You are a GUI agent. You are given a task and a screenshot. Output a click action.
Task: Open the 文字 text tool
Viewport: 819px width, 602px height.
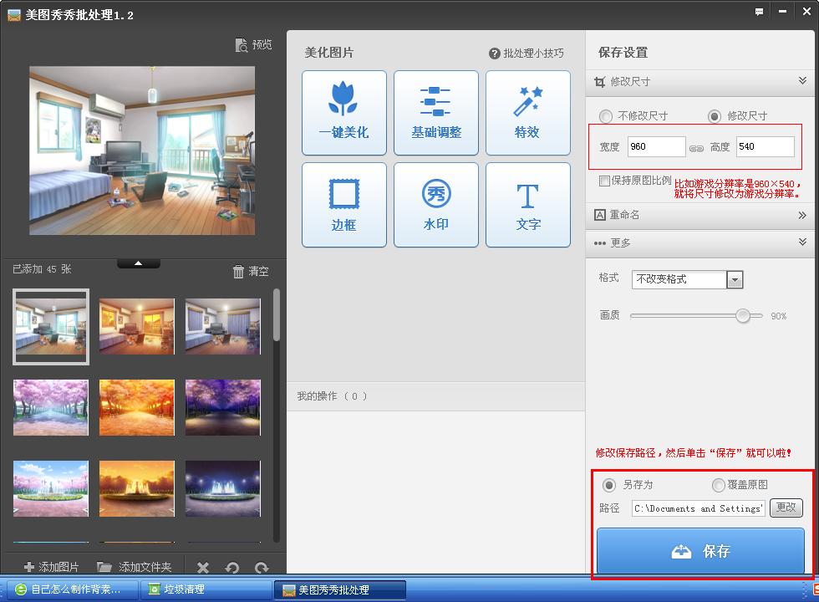point(528,205)
